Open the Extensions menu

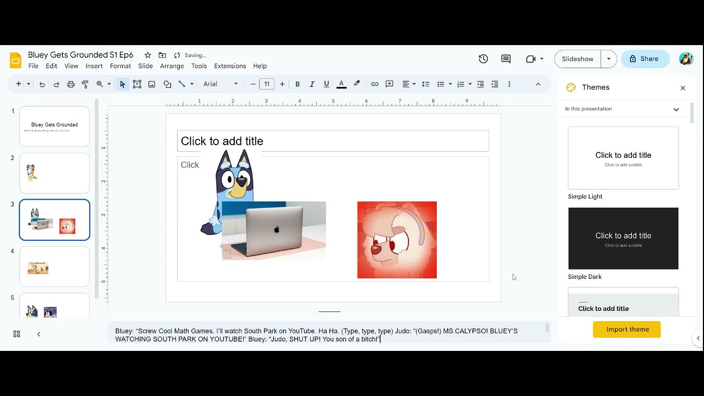click(x=230, y=66)
